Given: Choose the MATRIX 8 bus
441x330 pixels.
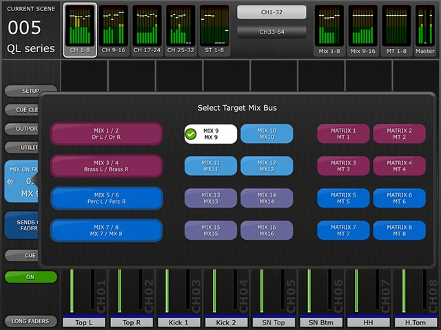Looking at the screenshot, I should point(399,230).
